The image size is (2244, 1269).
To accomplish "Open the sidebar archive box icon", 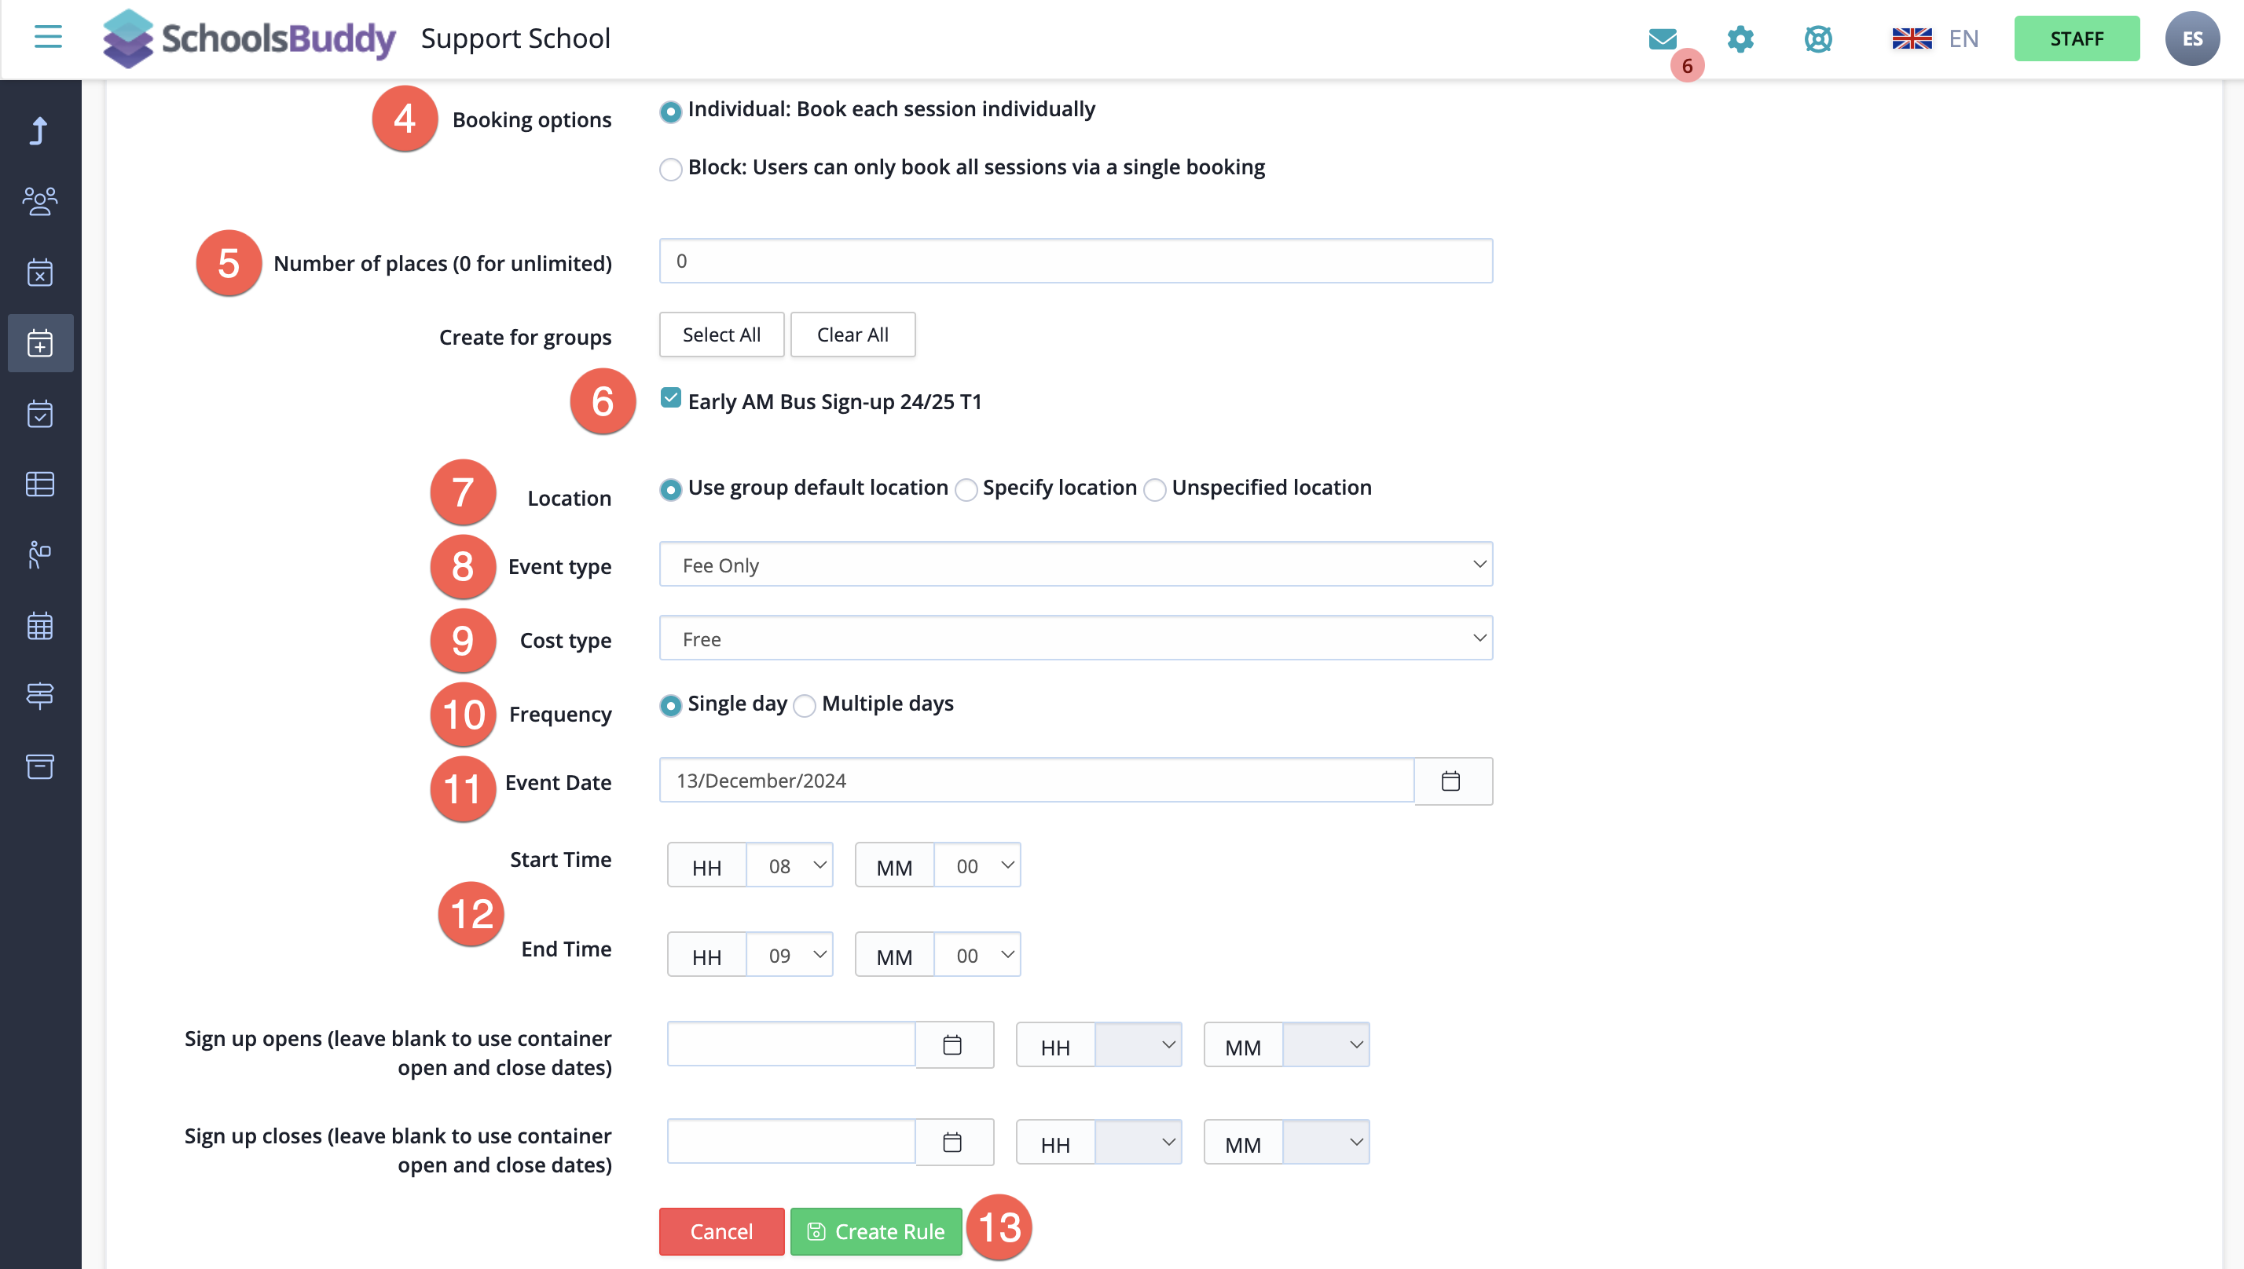I will [40, 766].
